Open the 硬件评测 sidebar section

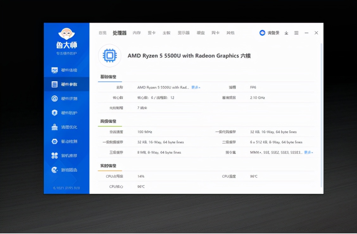66,98
